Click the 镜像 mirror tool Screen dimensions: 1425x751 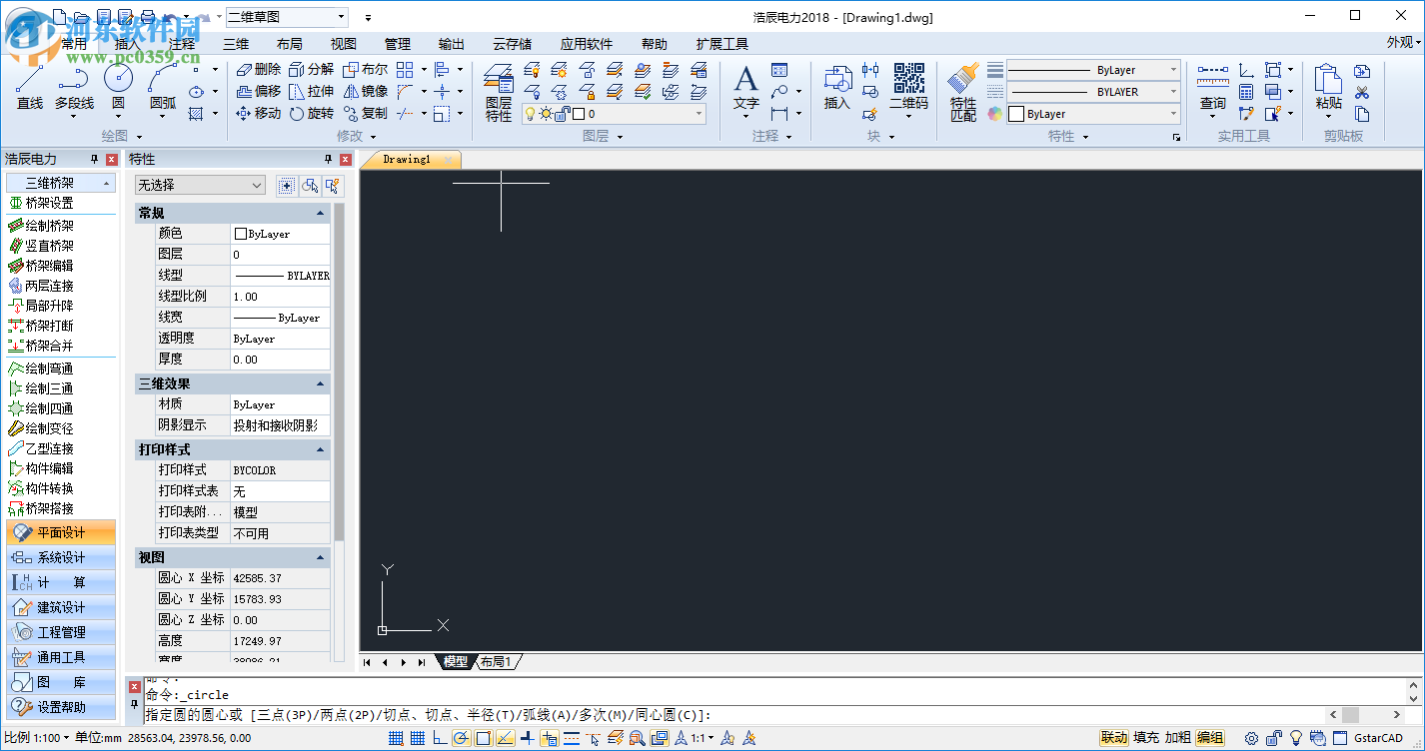(365, 92)
